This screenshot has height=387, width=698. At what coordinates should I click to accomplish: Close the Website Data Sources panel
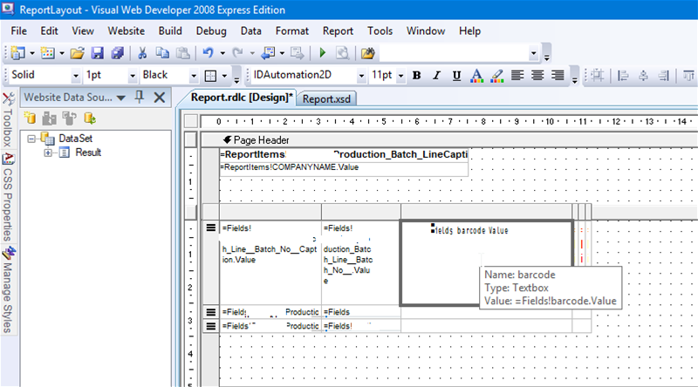click(x=160, y=98)
